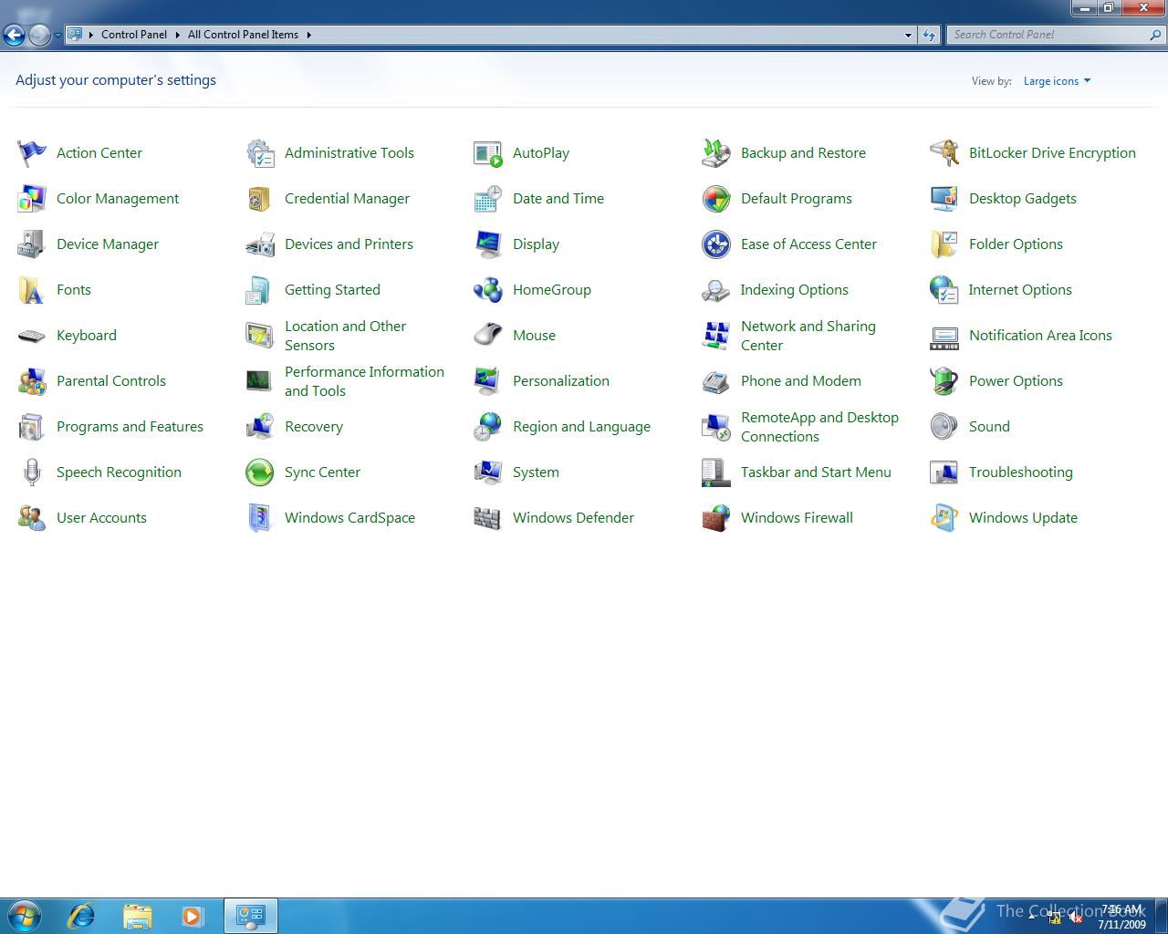
Task: Open the Display monitor icon
Action: pyautogui.click(x=488, y=244)
